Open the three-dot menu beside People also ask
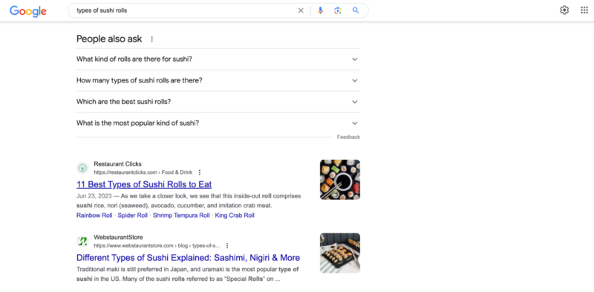 (x=152, y=39)
